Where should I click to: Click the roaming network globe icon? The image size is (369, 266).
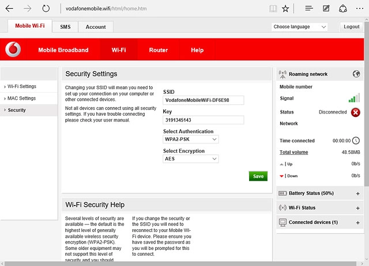click(x=356, y=74)
